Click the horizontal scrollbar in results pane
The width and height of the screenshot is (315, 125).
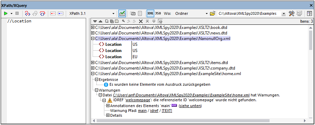(183, 121)
